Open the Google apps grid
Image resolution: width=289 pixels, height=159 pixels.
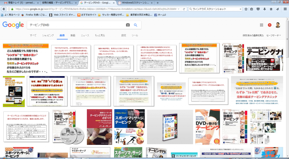261,25
